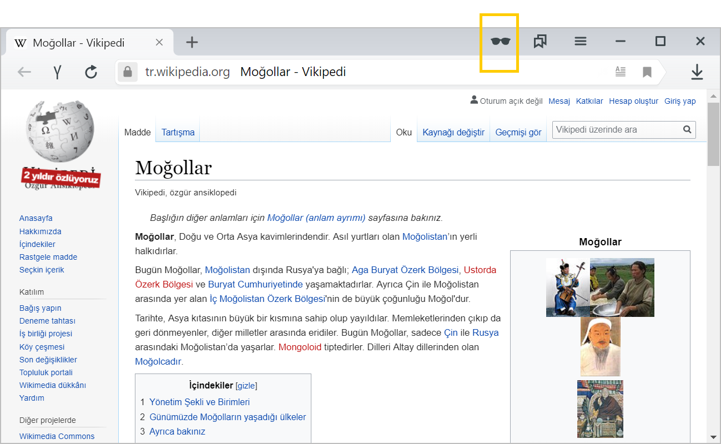Click the page vertical scrollbar thumb

[x=713, y=134]
